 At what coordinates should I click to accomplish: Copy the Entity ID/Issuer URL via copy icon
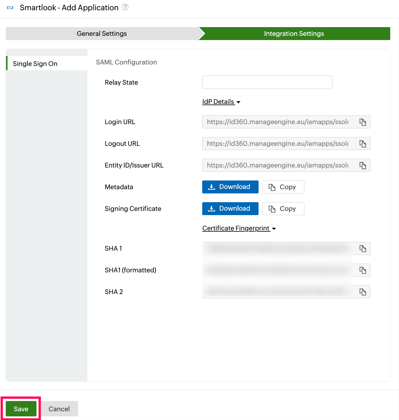[x=363, y=165]
